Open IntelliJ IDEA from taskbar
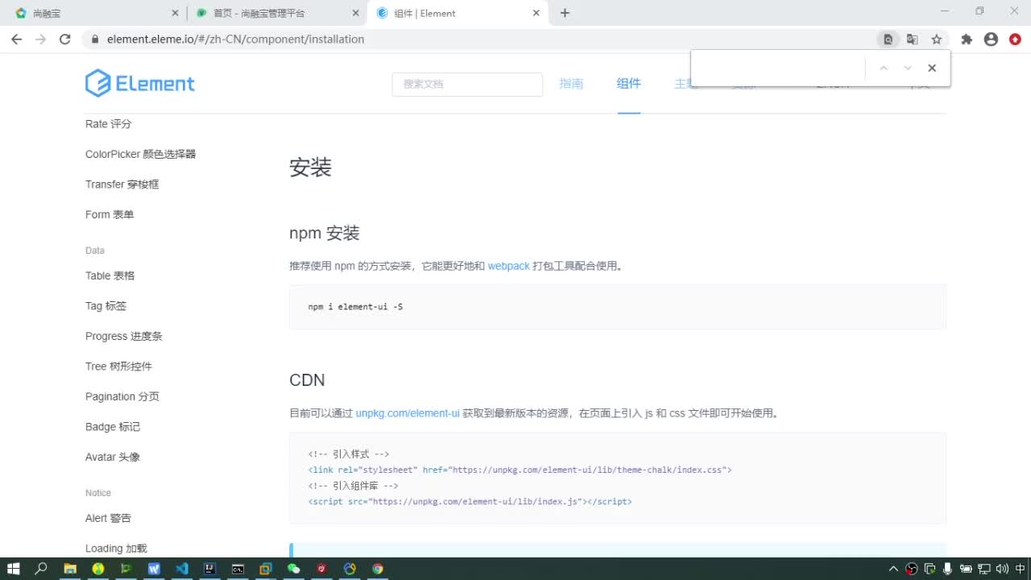Viewport: 1031px width, 580px height. pyautogui.click(x=209, y=569)
